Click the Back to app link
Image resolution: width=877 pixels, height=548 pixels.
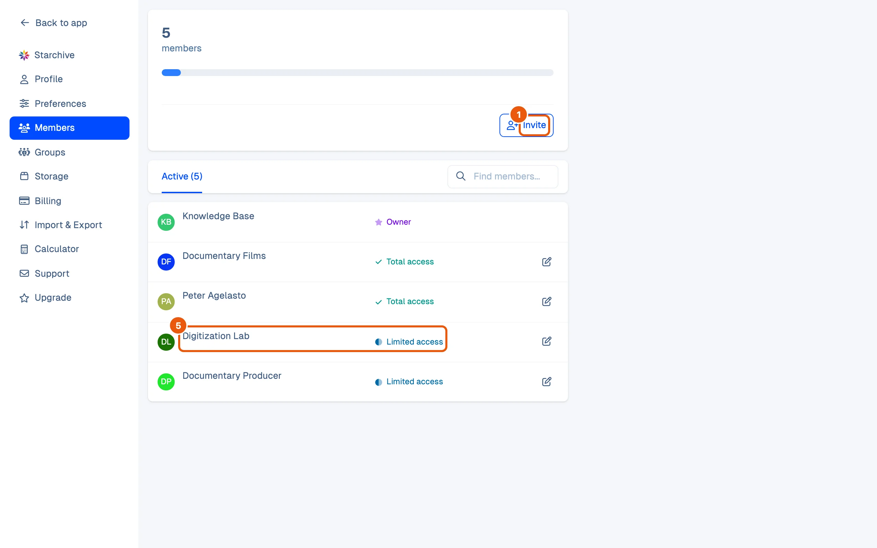pos(54,23)
